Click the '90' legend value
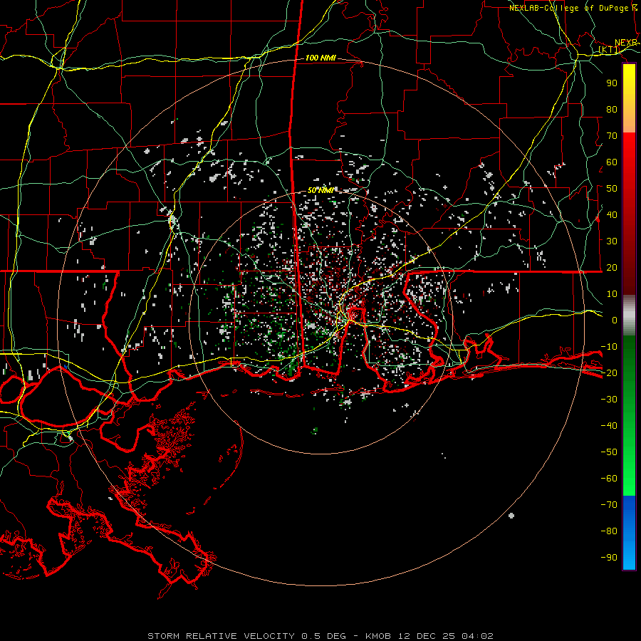This screenshot has height=641, width=641. point(612,83)
